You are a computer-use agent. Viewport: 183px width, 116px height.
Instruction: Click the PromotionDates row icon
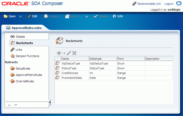pos(57,78)
